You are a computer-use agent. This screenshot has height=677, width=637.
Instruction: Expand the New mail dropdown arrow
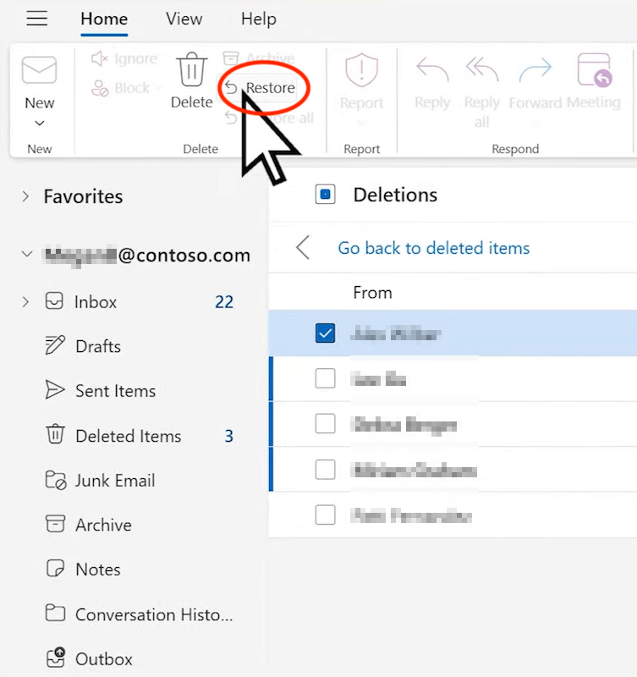point(40,123)
